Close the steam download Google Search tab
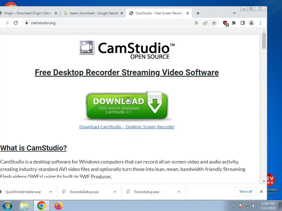 pos(121,13)
